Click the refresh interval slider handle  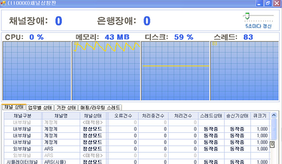pos(247,16)
